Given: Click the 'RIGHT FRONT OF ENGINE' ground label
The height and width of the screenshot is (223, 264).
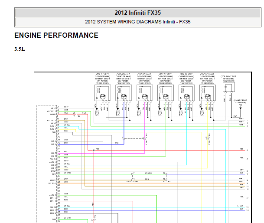Looking at the screenshot, I should click(240, 102).
